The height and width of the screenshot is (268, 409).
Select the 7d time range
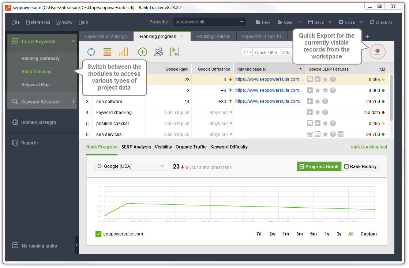[x=259, y=234]
